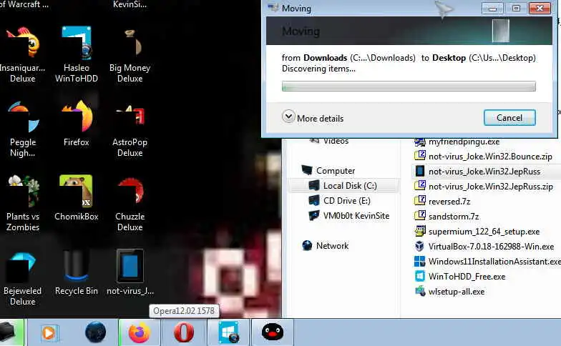Close the Moving dialog window
Viewport: 561px width, 346px height.
tap(540, 9)
